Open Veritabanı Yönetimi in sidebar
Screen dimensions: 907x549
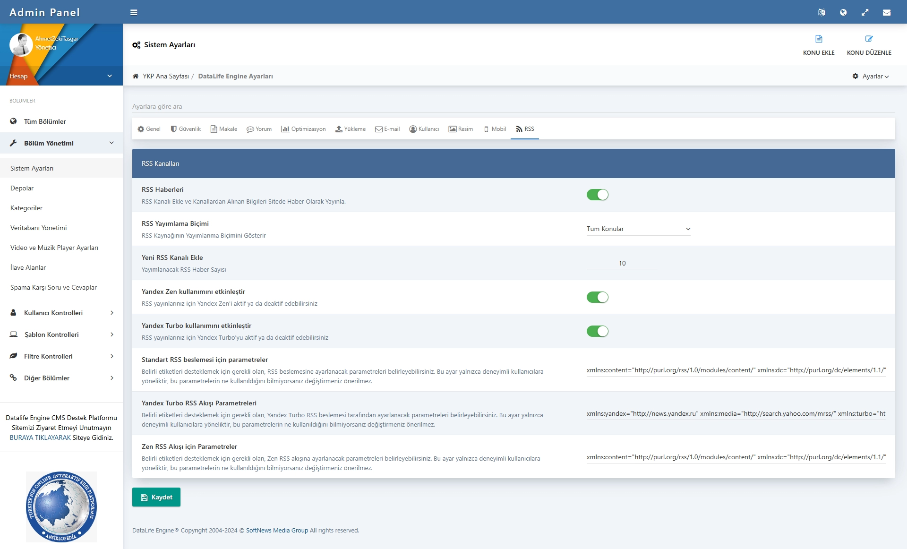click(39, 228)
